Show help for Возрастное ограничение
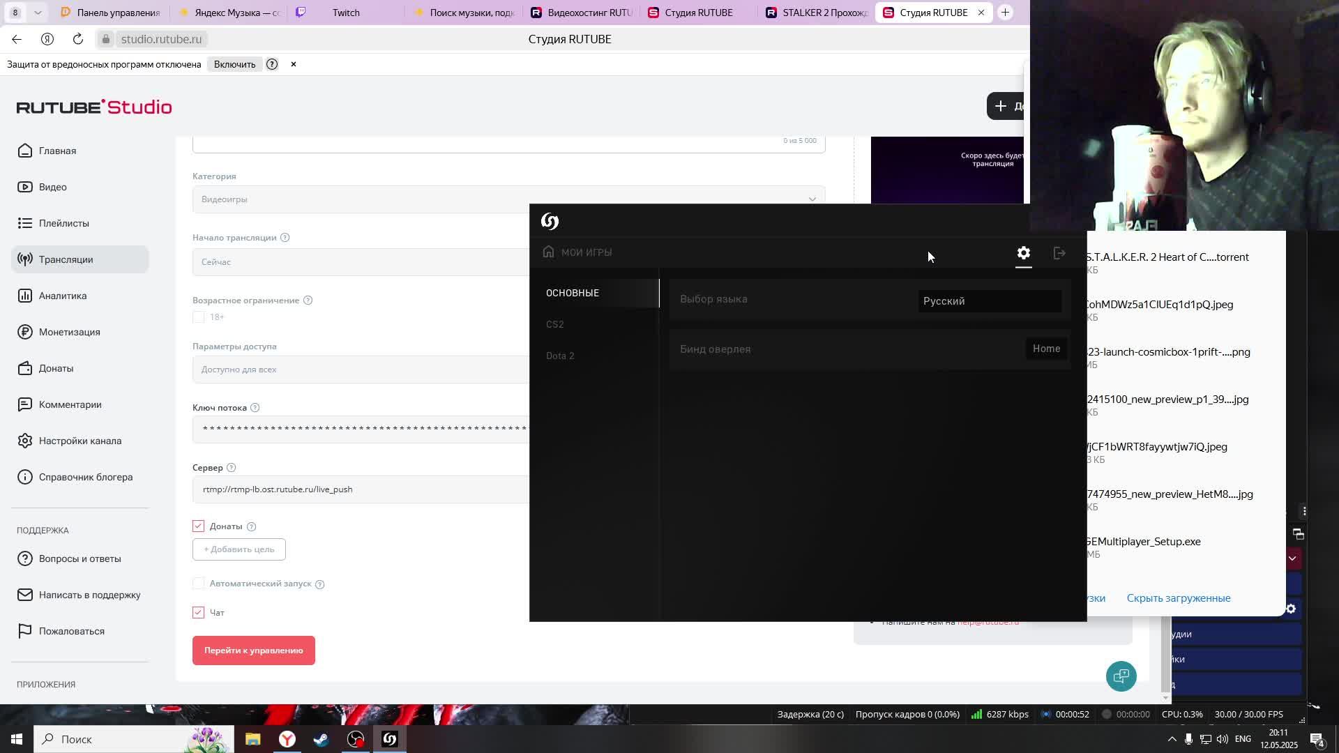 pyautogui.click(x=308, y=301)
